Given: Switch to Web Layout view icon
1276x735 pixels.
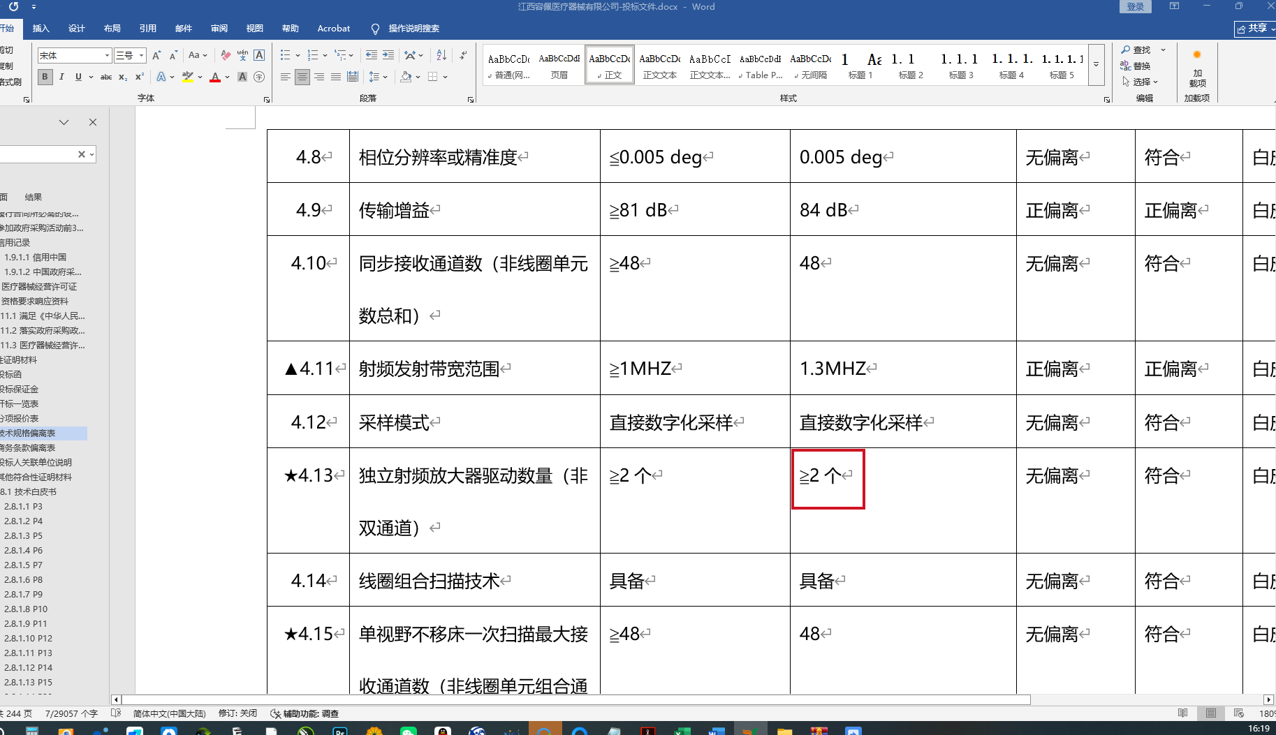Looking at the screenshot, I should (x=1239, y=713).
